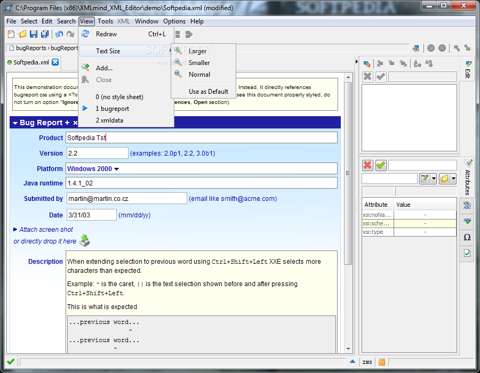The width and height of the screenshot is (480, 373).
Task: Close the Softpedia.xml tab
Action: [x=55, y=62]
